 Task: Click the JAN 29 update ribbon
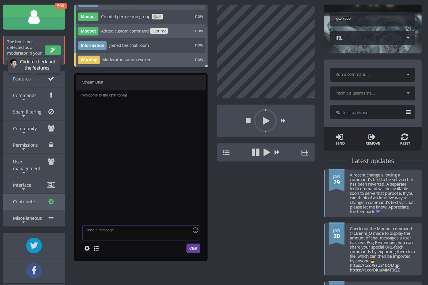(x=337, y=180)
